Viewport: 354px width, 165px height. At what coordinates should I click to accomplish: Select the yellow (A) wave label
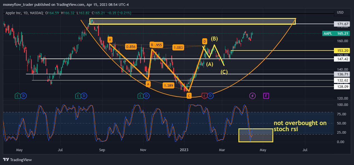(209, 64)
